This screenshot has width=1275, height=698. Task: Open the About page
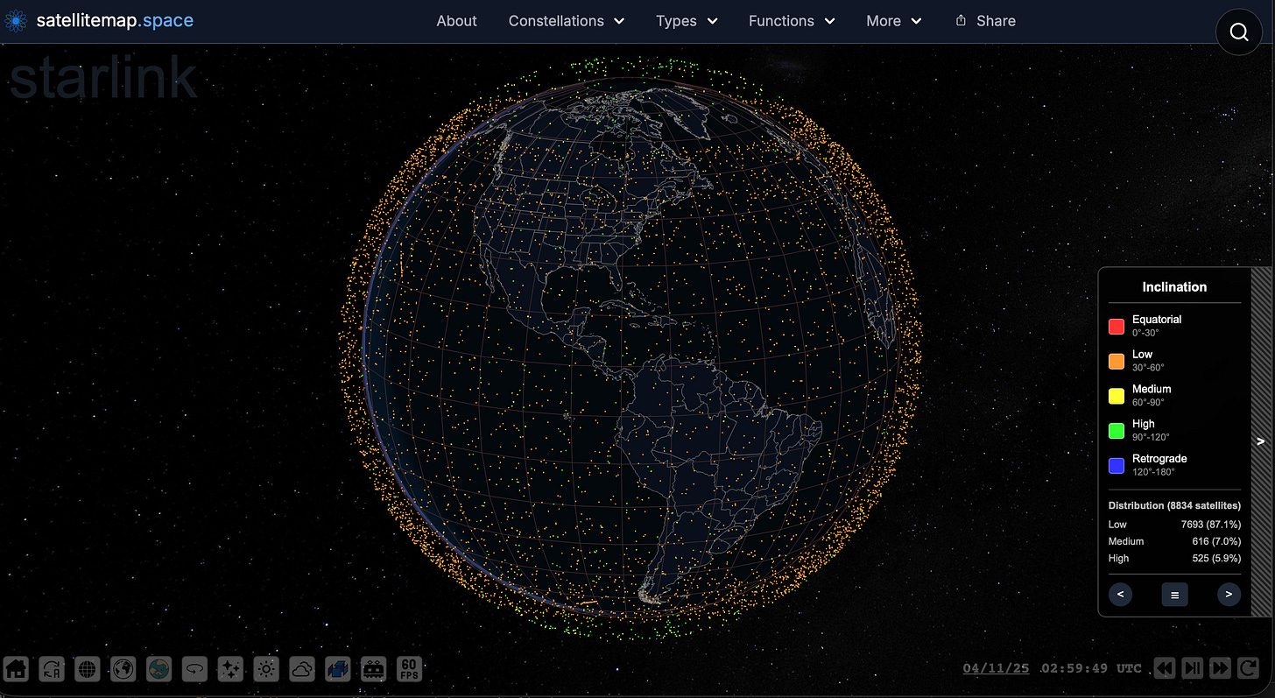[456, 21]
